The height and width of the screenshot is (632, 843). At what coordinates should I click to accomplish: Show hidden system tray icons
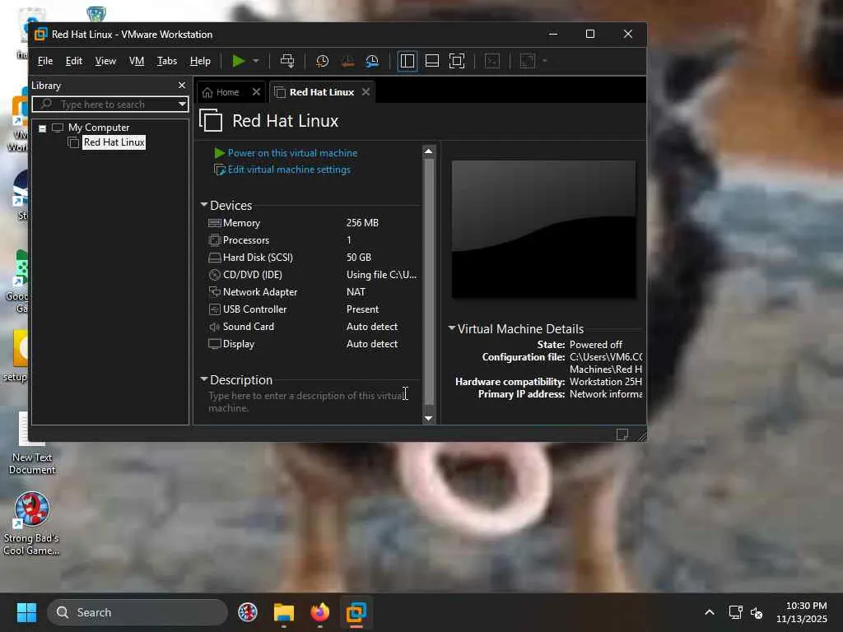(710, 612)
